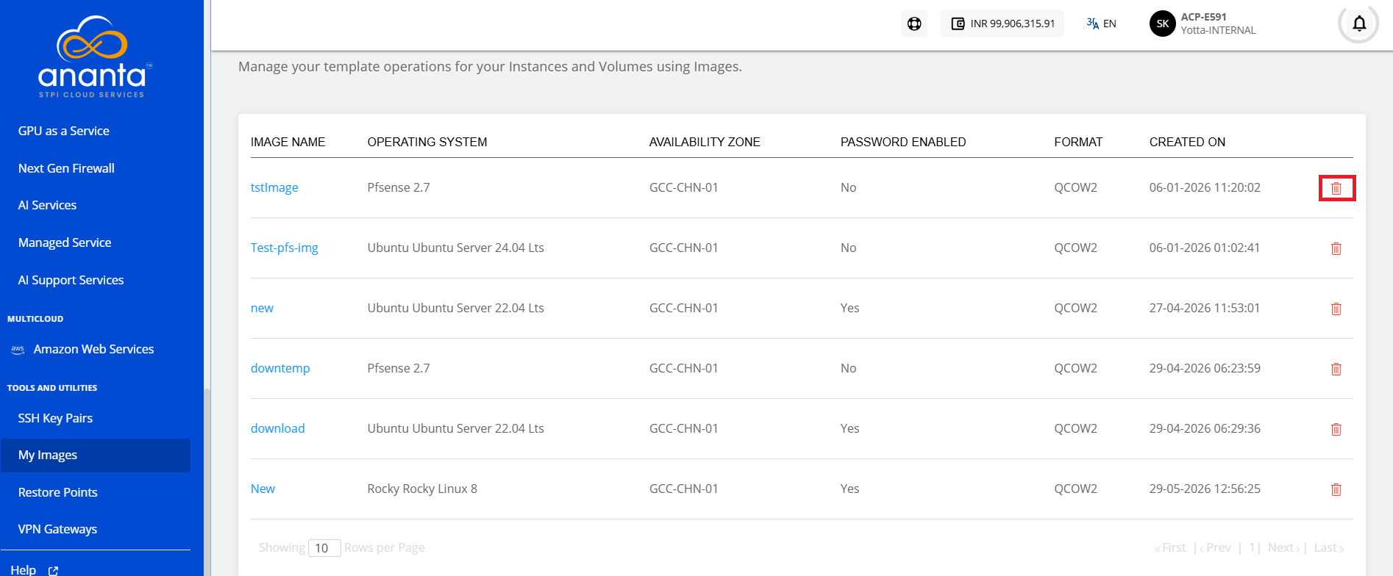This screenshot has width=1393, height=576.
Task: Open Amazon Web Services
Action: point(93,349)
